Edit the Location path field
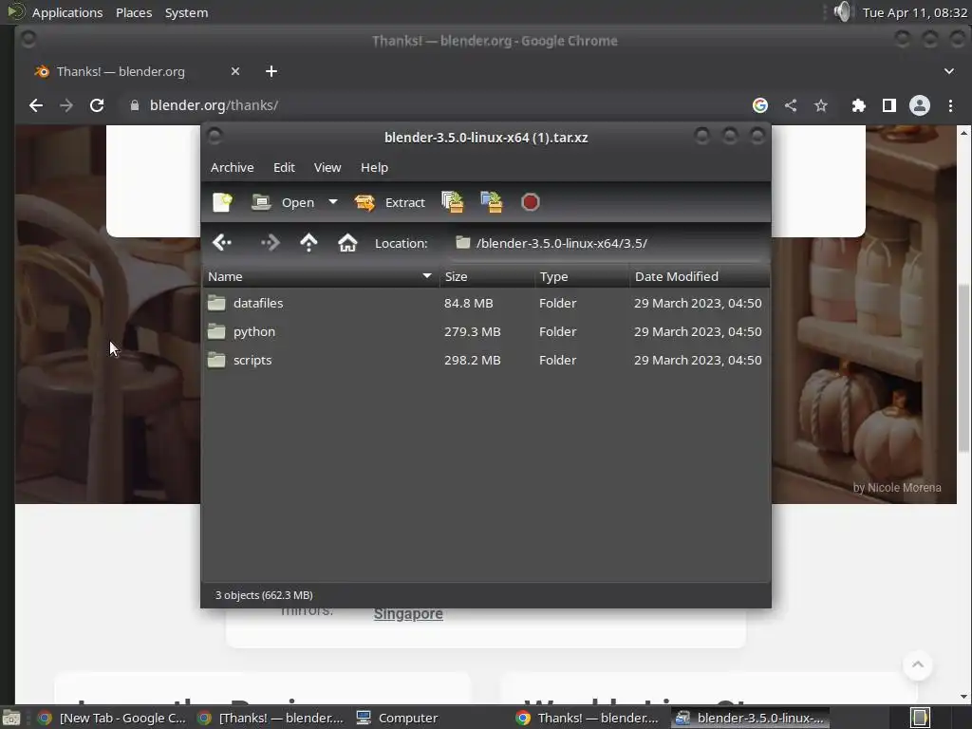972x729 pixels. (x=607, y=243)
